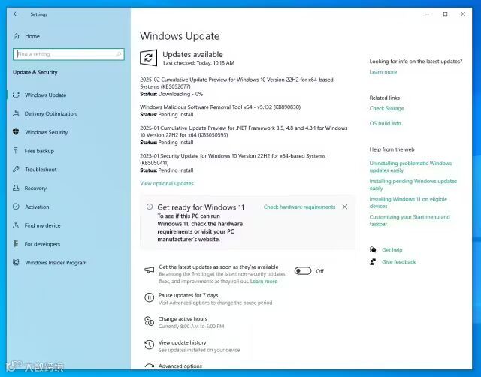Click the Get help icon
This screenshot has height=377, width=481.
(373, 249)
